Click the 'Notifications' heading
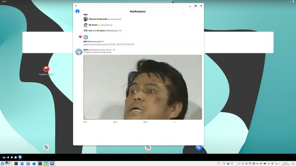296x166 pixels. 138,12
